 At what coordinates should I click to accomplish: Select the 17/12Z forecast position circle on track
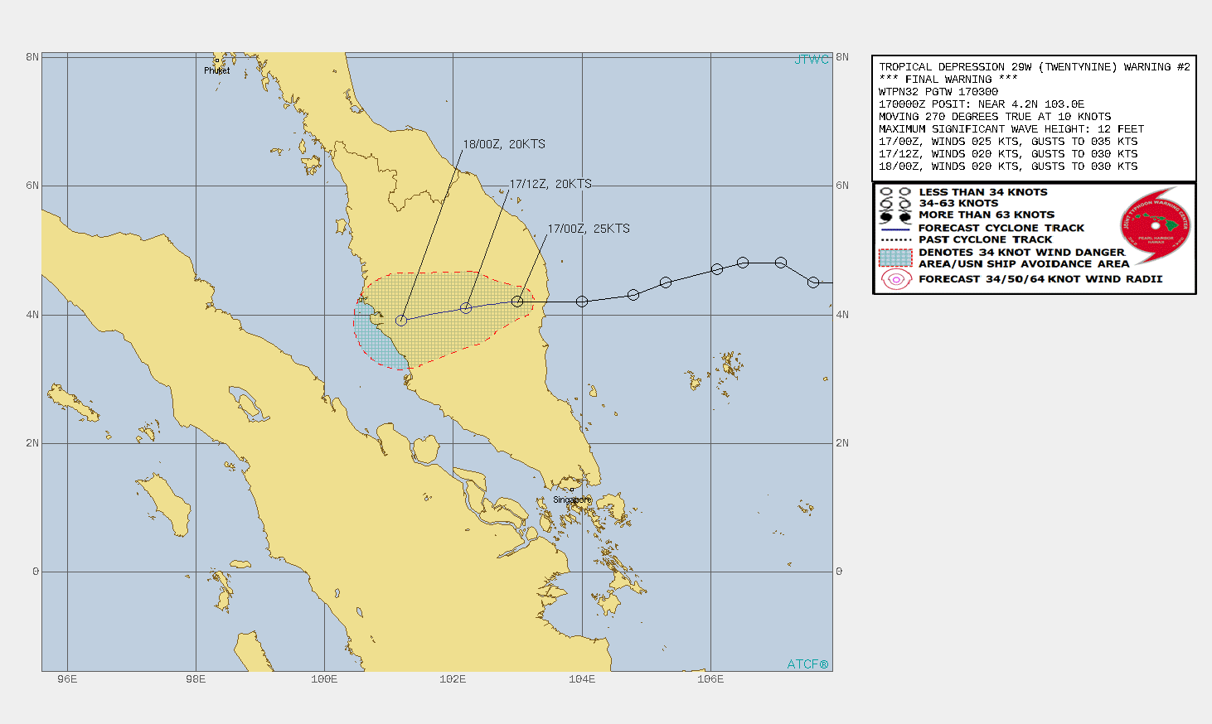466,308
